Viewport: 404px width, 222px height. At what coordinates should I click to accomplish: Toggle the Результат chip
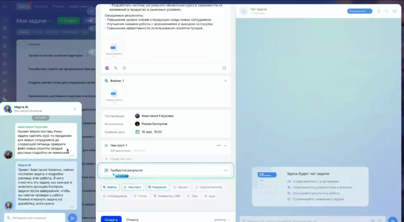pyautogui.click(x=157, y=187)
